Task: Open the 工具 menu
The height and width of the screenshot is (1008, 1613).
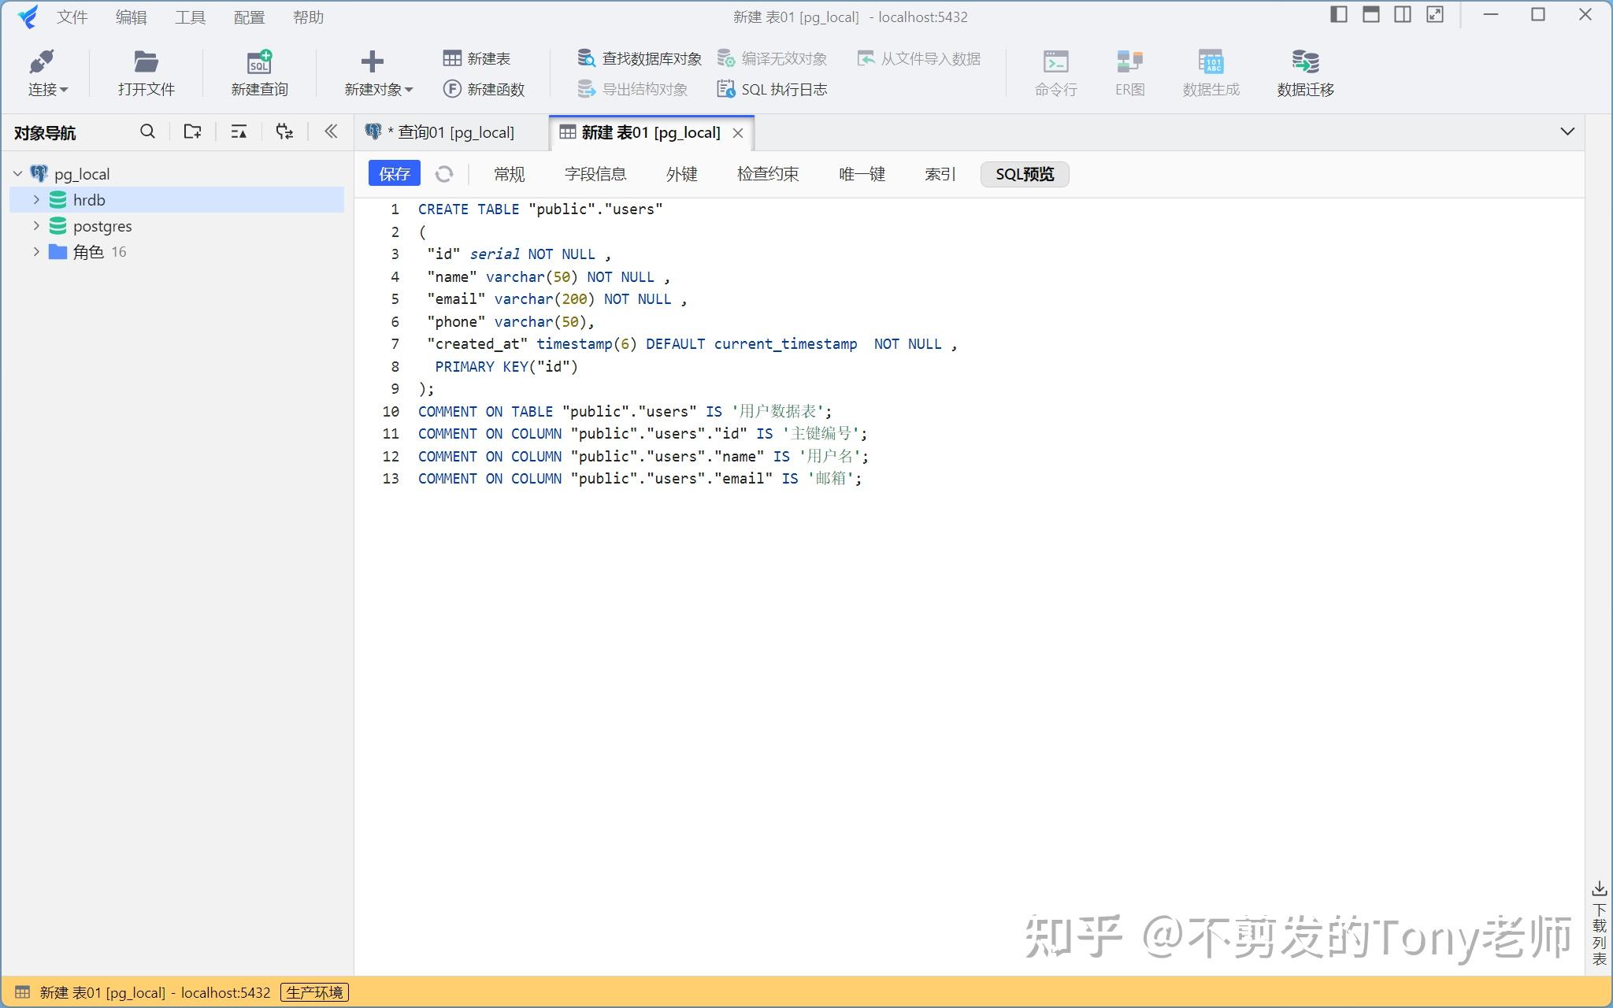Action: pyautogui.click(x=189, y=17)
